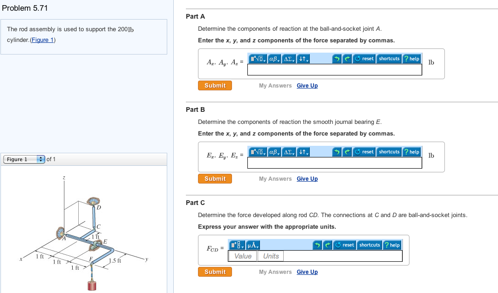
Task: Open the dropdown arrow on the αβ button
Action: pos(278,60)
